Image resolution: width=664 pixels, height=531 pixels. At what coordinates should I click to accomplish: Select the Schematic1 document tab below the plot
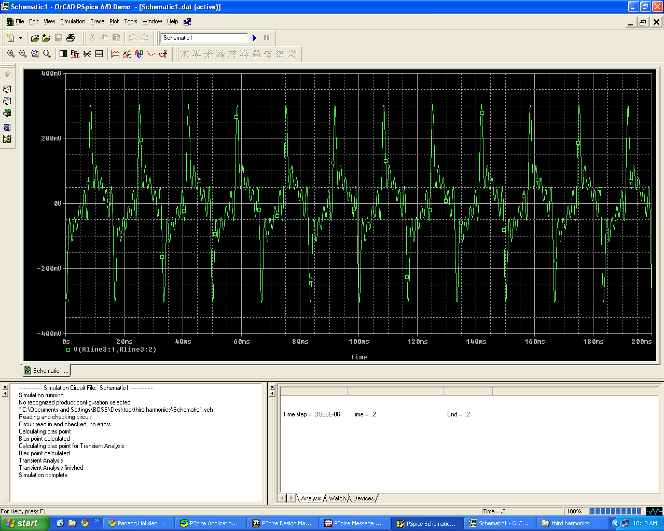[x=46, y=371]
